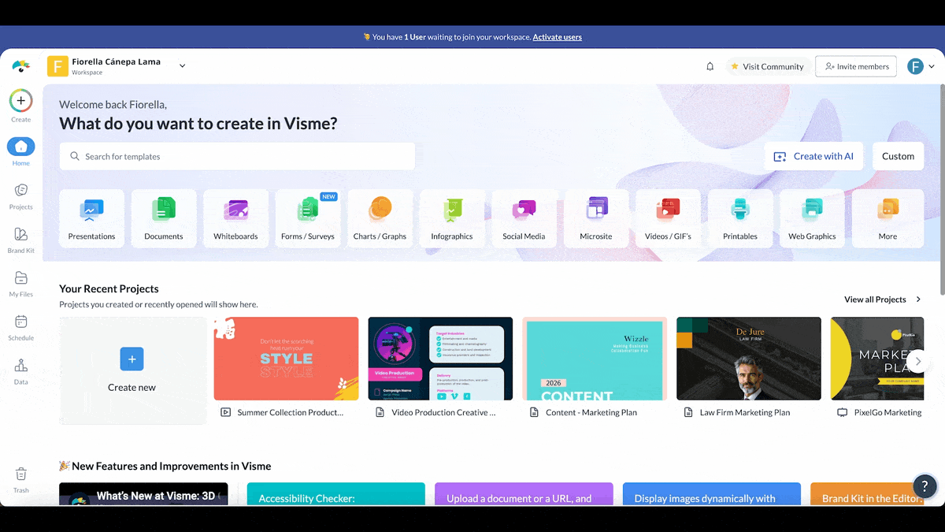Viewport: 945px width, 532px height.
Task: Select the Forms / Surveys category
Action: 308,218
